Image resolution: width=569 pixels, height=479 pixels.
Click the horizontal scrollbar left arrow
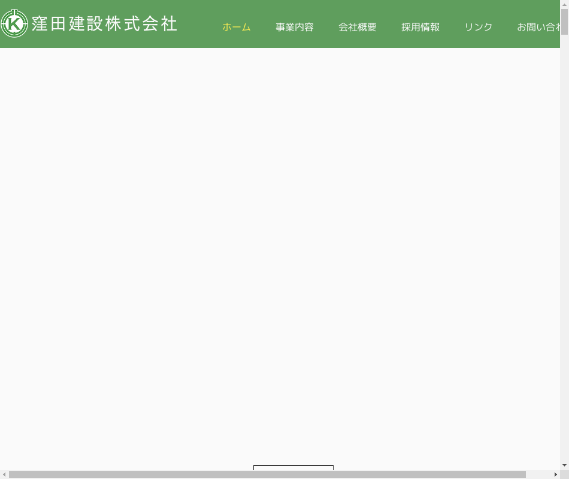(4, 474)
